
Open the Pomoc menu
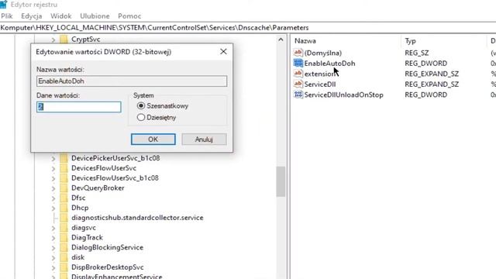pos(129,15)
